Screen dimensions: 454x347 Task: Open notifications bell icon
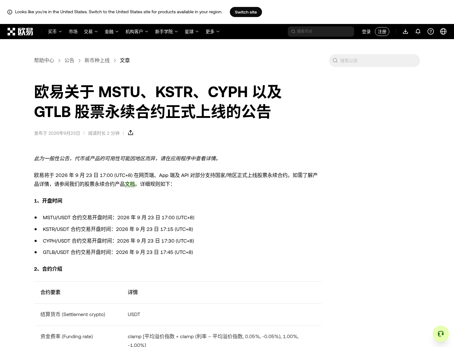point(418,32)
